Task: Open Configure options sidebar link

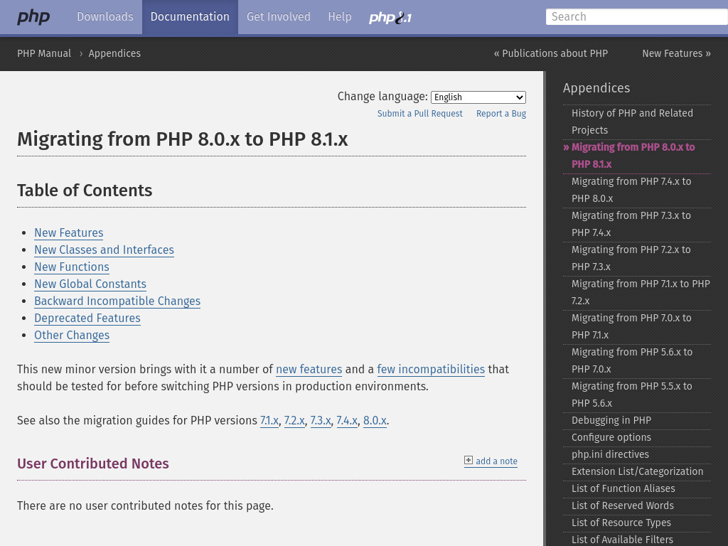Action: (x=636, y=437)
